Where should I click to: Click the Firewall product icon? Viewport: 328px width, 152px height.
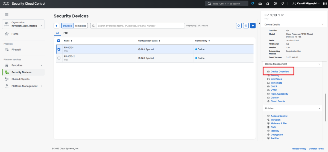coord(7,49)
